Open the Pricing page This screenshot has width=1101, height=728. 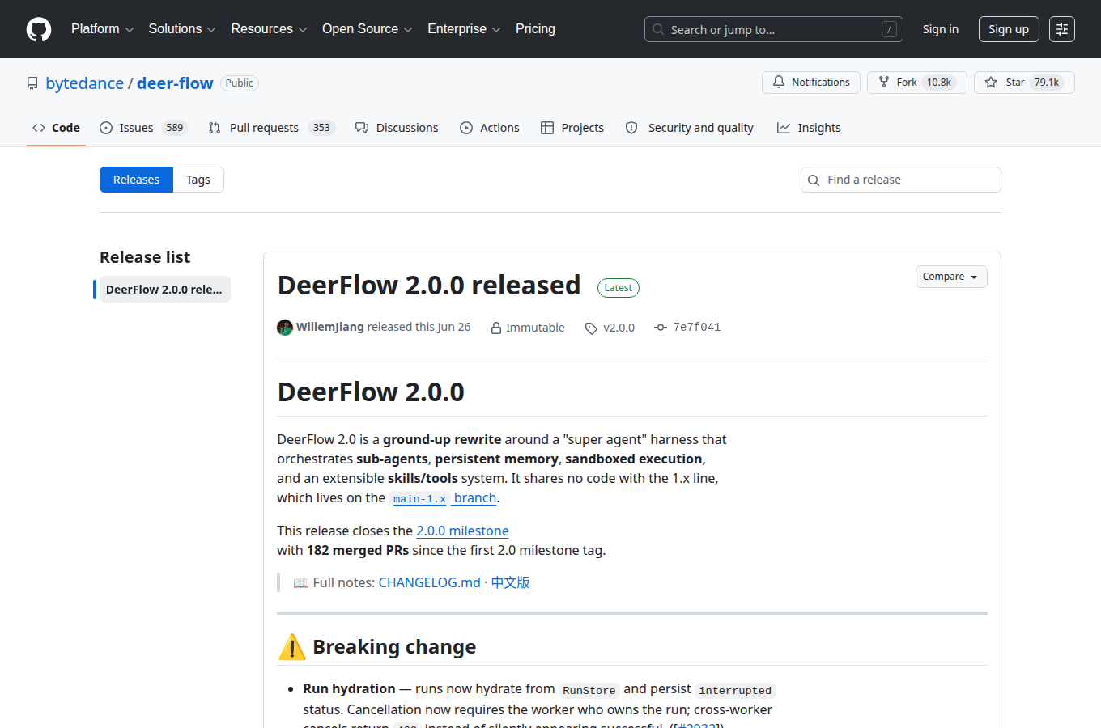535,29
